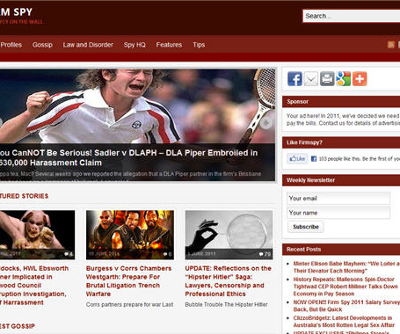400x334 pixels.
Task: Open the DLA Piper Harassment Claim headline
Action: point(128,157)
